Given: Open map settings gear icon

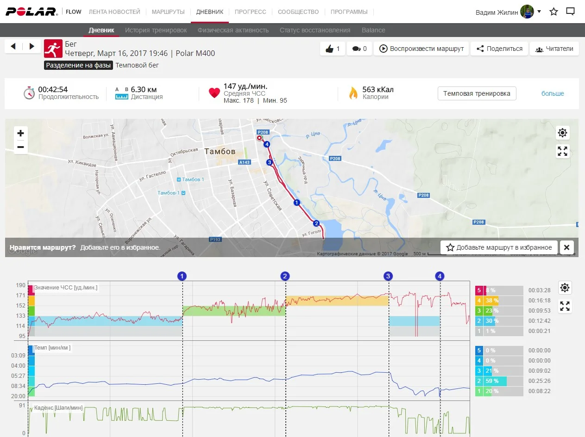Looking at the screenshot, I should 562,133.
